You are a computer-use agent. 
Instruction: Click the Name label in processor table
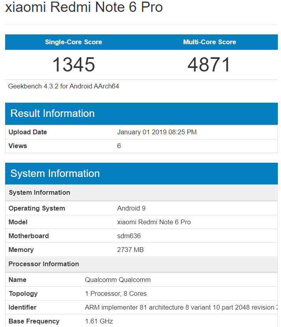click(17, 280)
